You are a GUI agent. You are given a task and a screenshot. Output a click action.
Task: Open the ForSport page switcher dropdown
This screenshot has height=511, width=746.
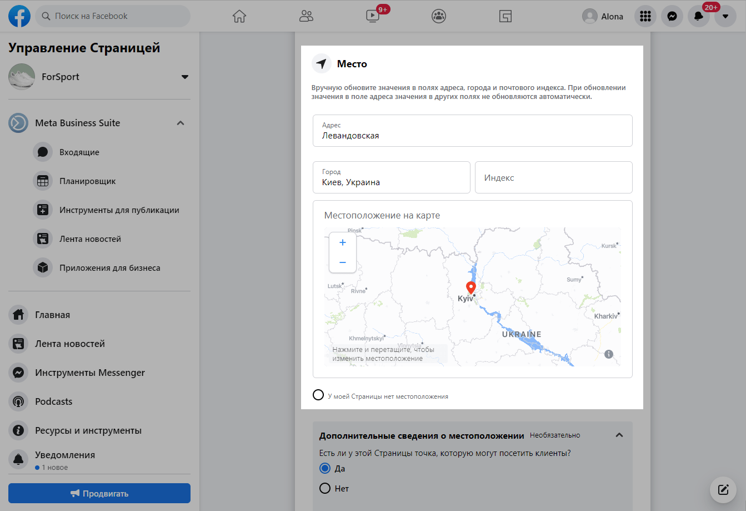coord(185,77)
